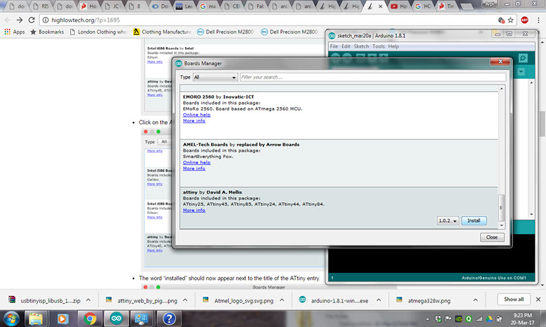Open More info for AMEL-Tech Boards
This screenshot has width=546, height=327.
click(194, 168)
